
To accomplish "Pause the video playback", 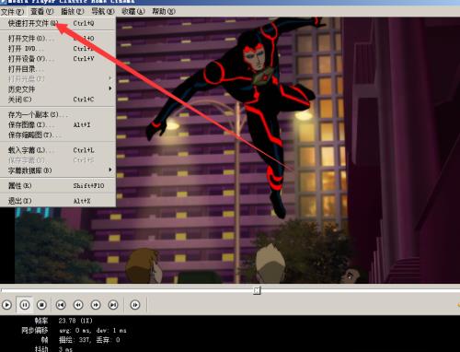I will (x=25, y=305).
